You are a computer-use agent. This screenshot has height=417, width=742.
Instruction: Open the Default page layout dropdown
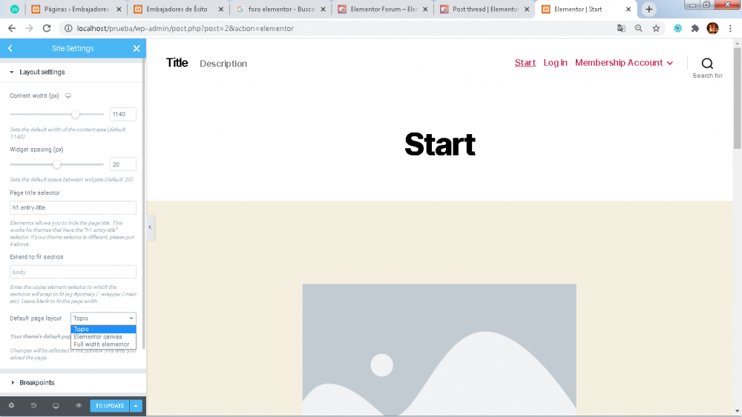(x=103, y=318)
